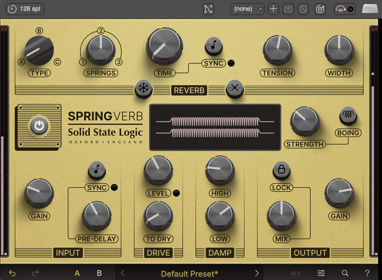382x280 pixels.
Task: Toggle the mix LOCK padlock button
Action: tap(281, 170)
